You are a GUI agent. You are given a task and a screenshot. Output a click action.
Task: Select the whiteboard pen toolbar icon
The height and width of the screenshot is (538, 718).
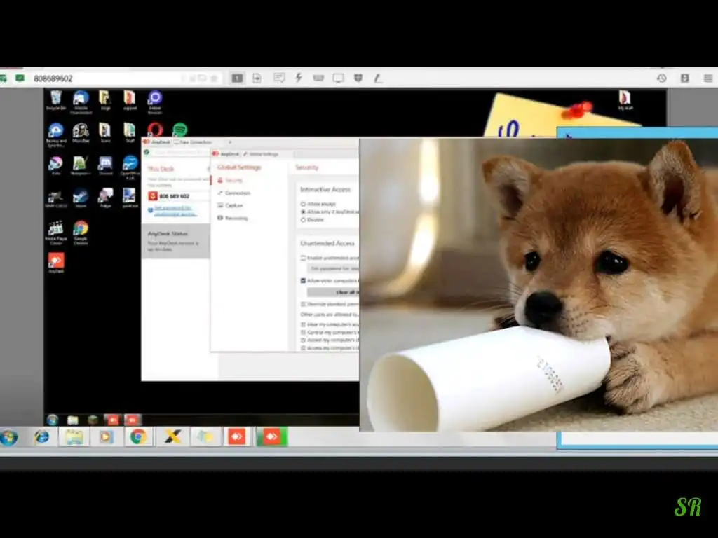tap(378, 78)
